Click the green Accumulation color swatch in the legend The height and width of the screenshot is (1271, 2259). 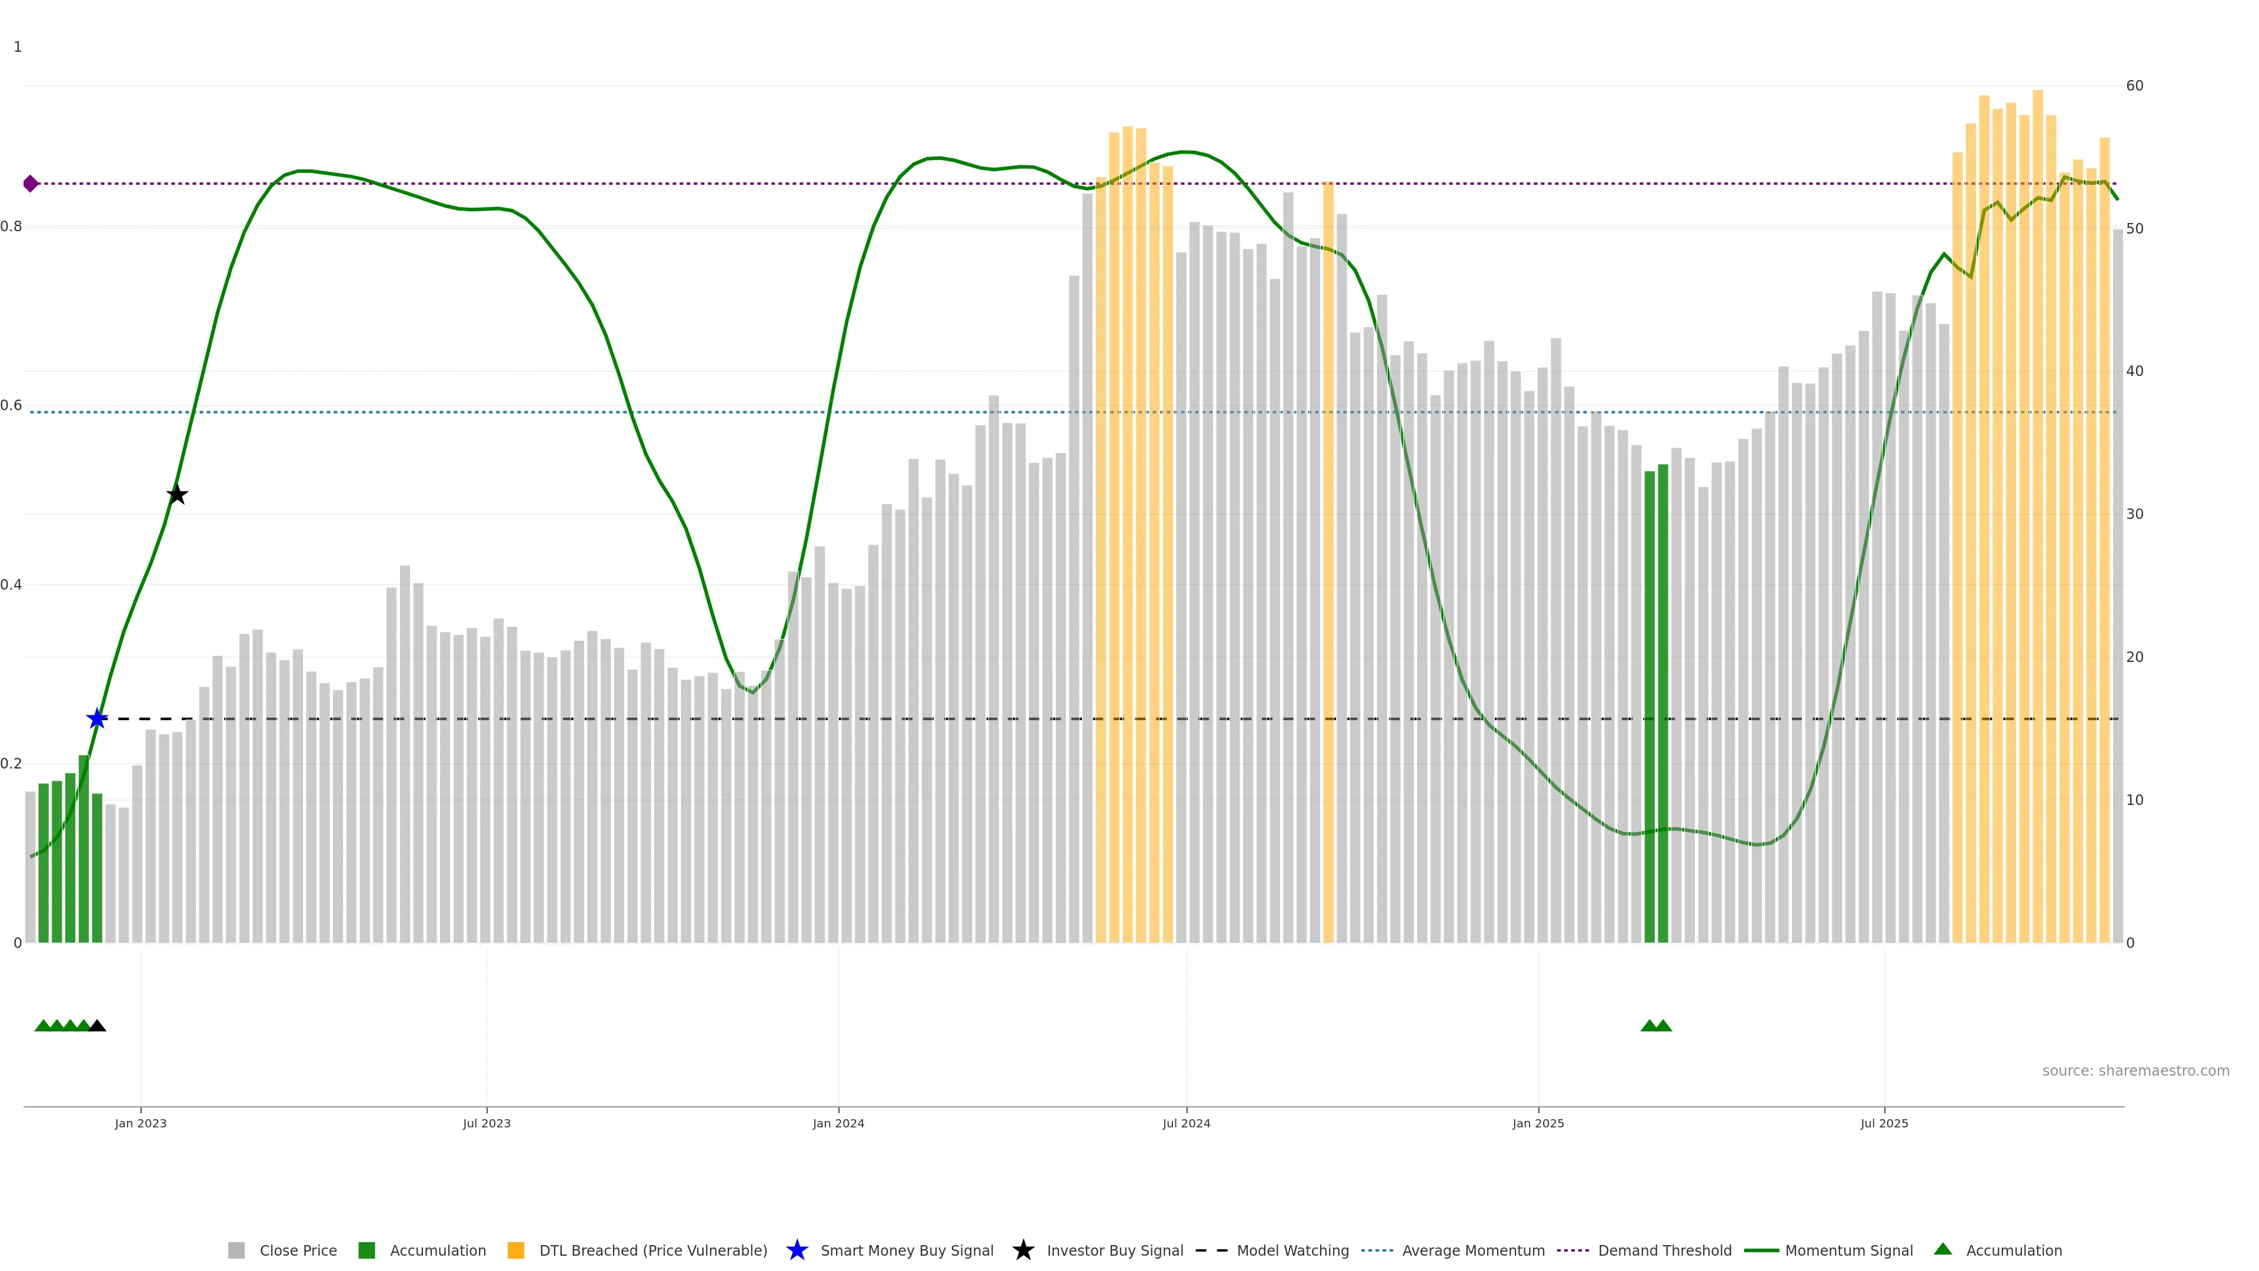click(366, 1250)
